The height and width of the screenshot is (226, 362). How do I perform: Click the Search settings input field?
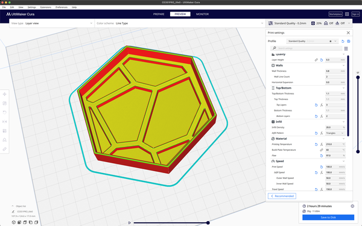point(306,48)
